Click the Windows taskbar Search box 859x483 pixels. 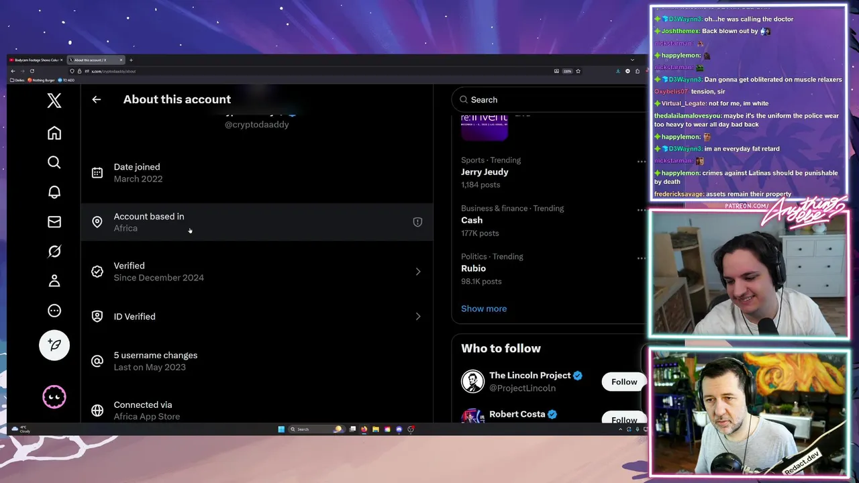tap(316, 429)
